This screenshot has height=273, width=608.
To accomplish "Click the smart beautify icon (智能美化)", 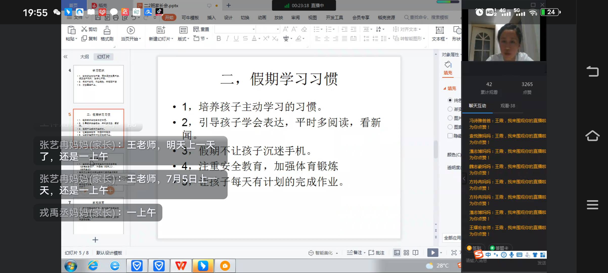I will [320, 253].
